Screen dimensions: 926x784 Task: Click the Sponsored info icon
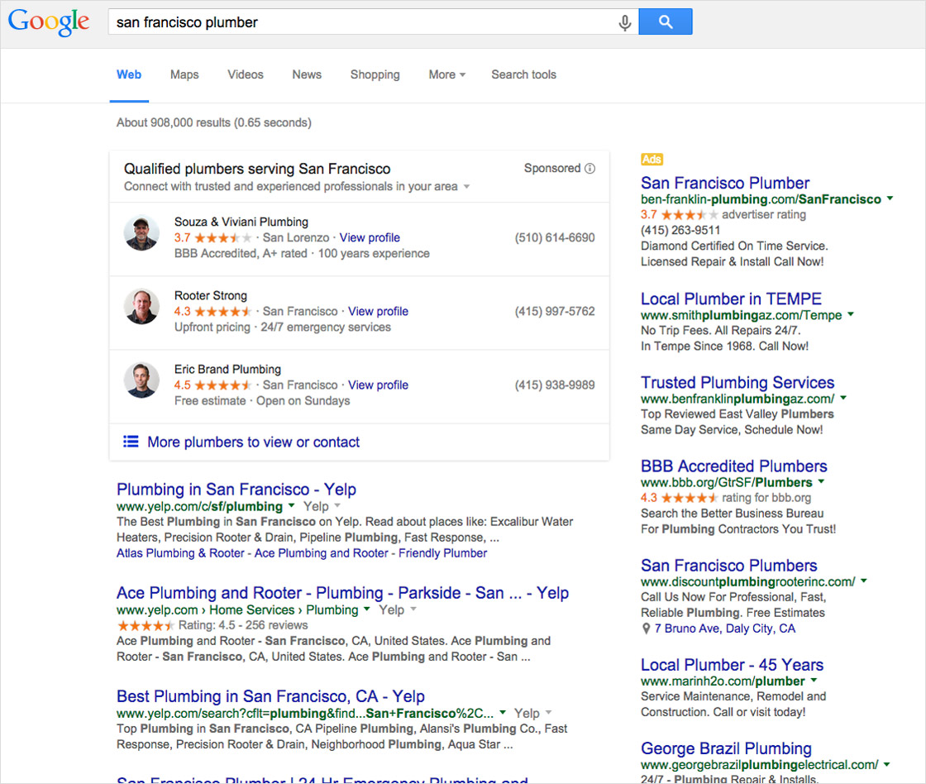589,169
